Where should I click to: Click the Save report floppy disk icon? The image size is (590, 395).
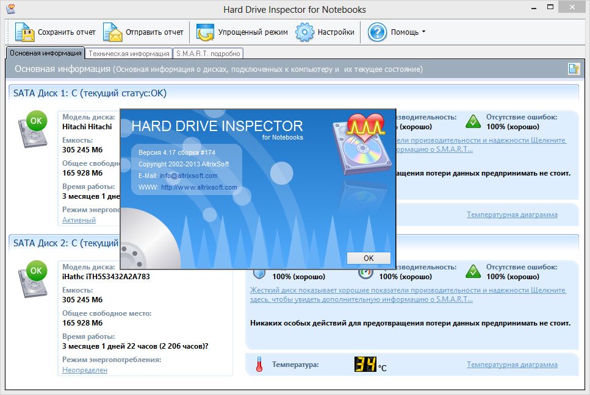(x=24, y=32)
